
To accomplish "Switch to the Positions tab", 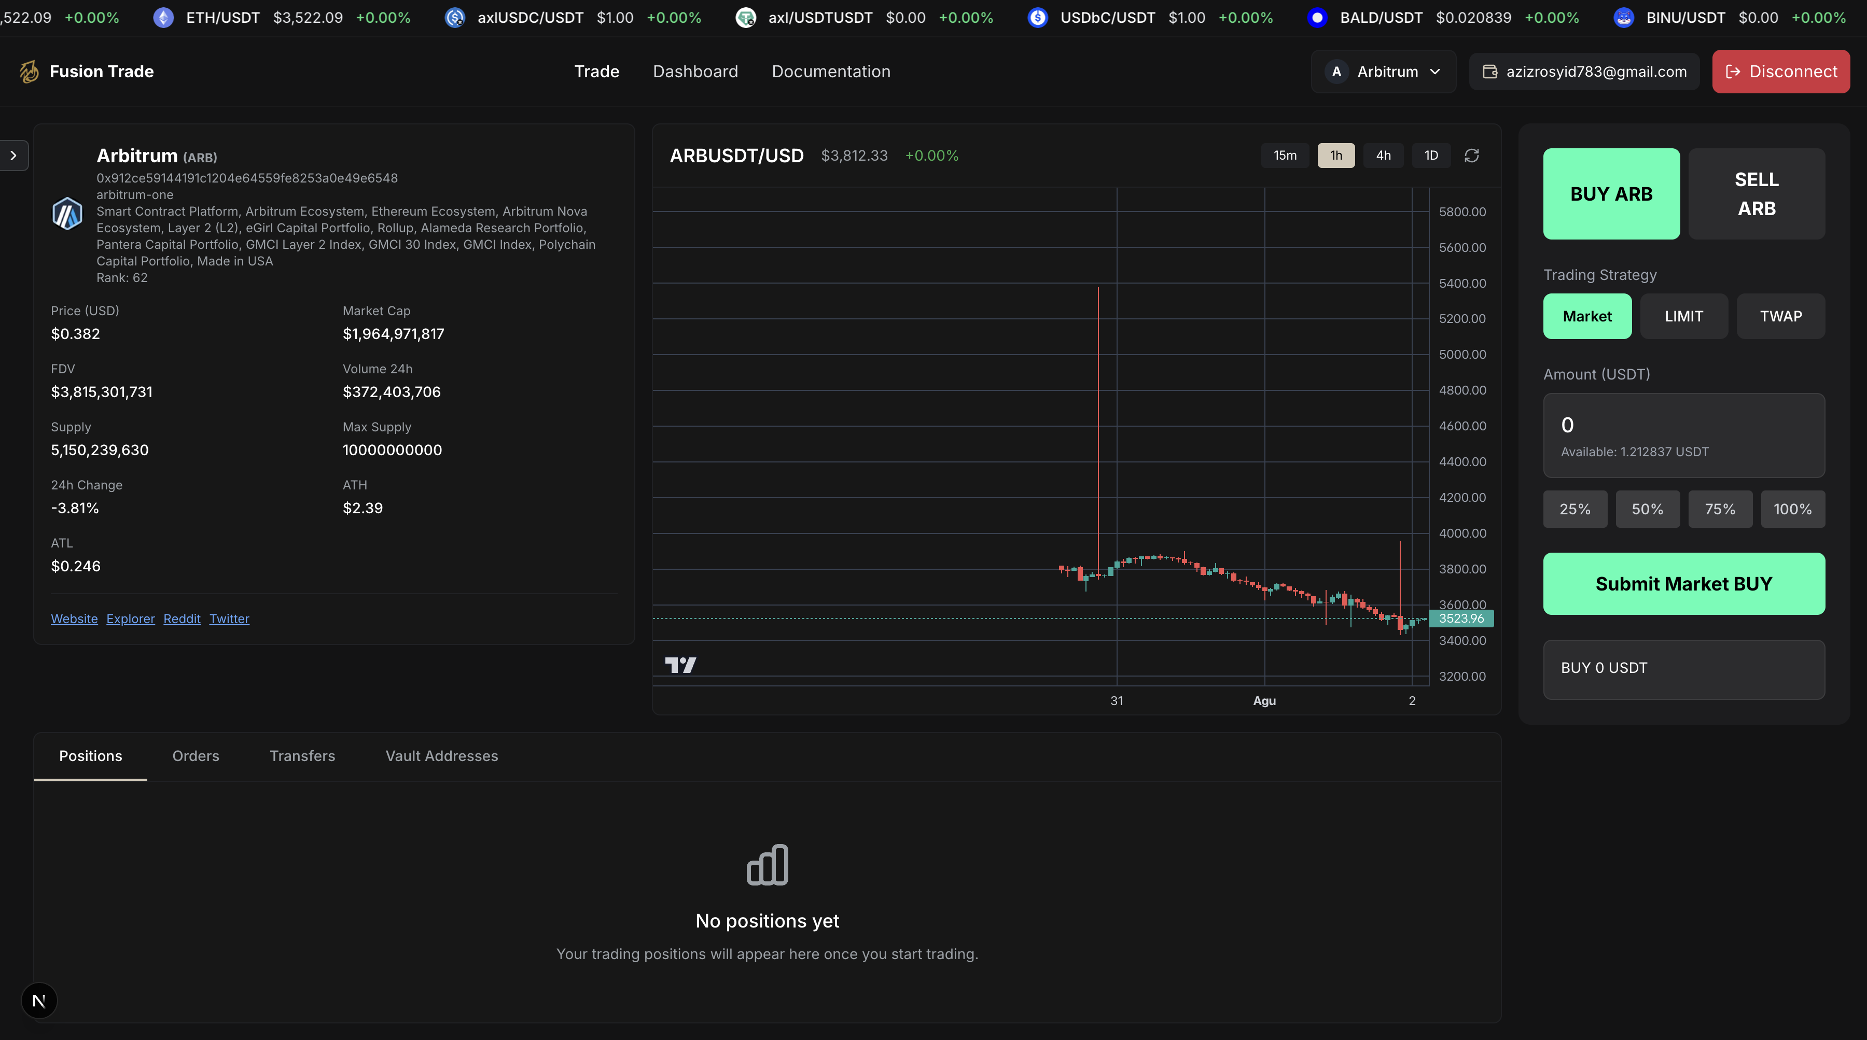I will 91,756.
